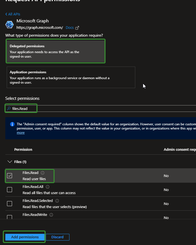Click the Discard button
196x245 pixels.
[x=57, y=237]
